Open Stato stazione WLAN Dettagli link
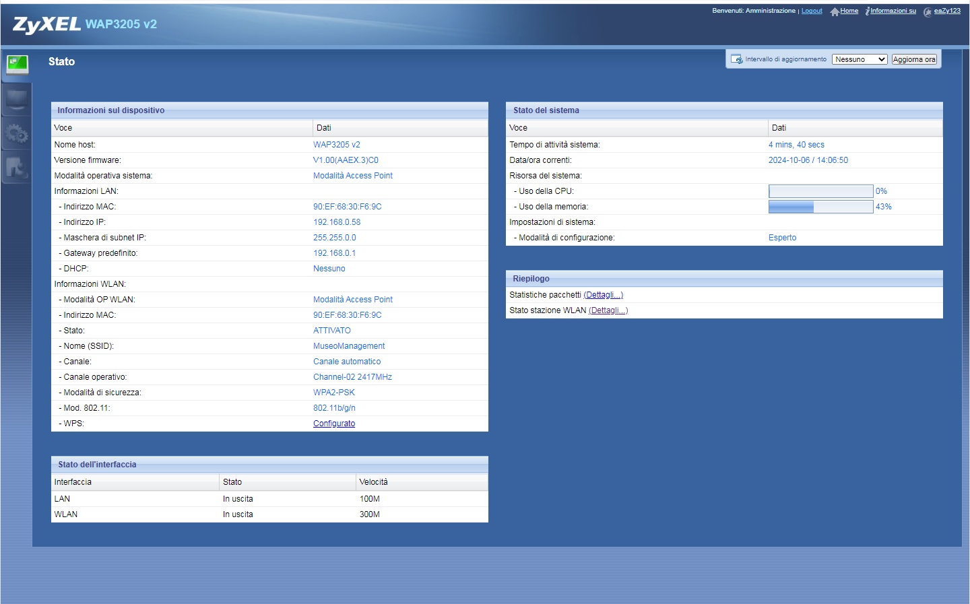The width and height of the screenshot is (970, 604). [x=608, y=310]
